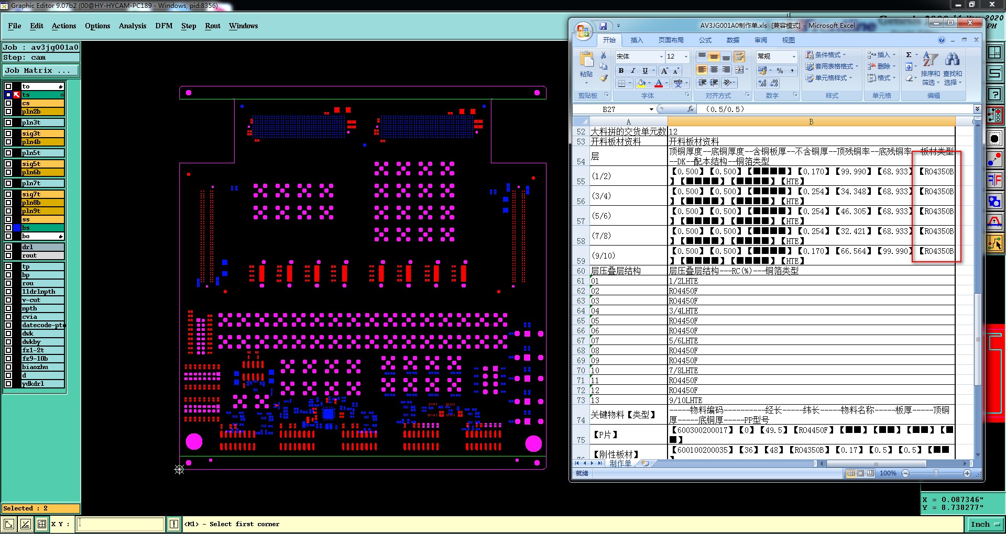The image size is (1006, 534).
Task: Click the Job Matrix button
Action: tap(41, 70)
